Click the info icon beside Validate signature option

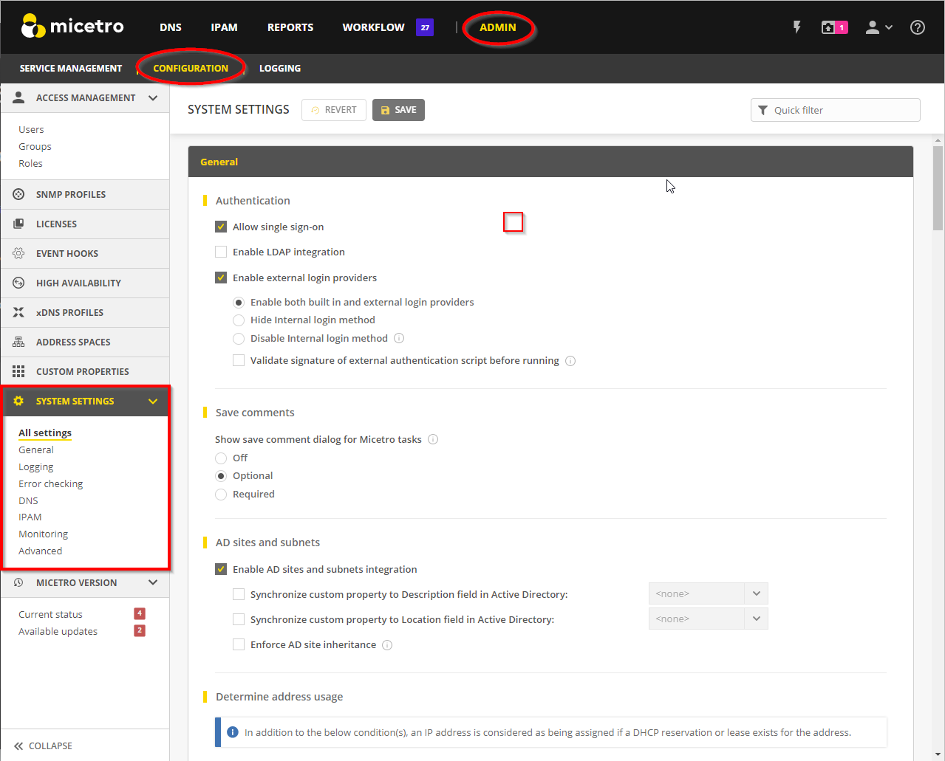[x=570, y=361]
